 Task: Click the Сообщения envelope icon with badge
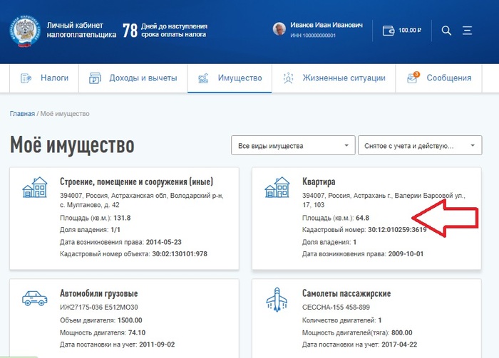tap(413, 77)
